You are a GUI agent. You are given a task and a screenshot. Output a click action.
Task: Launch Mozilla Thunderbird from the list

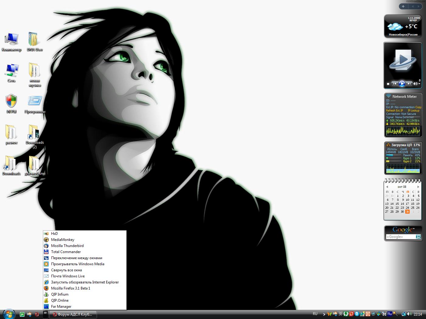coord(85,246)
